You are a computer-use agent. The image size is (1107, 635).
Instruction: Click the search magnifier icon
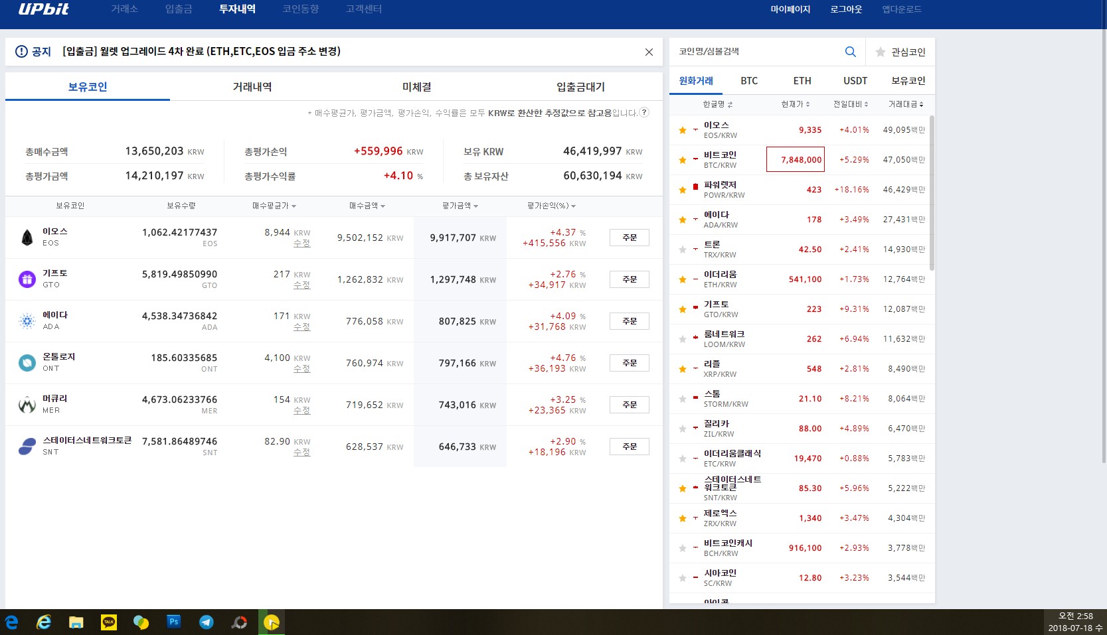(850, 52)
